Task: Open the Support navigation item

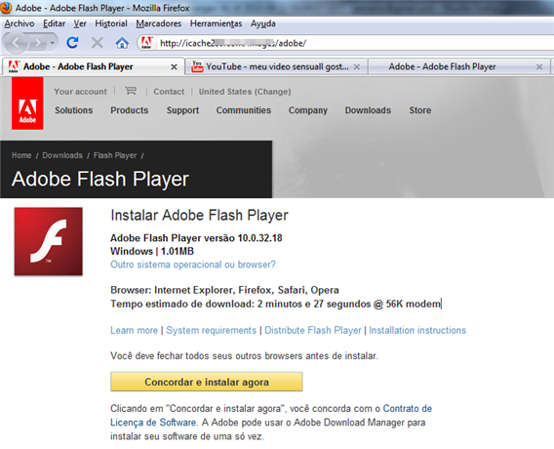Action: coord(182,110)
